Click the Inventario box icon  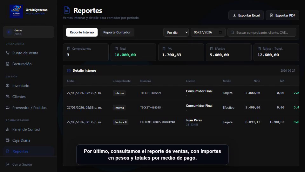pyautogui.click(x=8, y=86)
